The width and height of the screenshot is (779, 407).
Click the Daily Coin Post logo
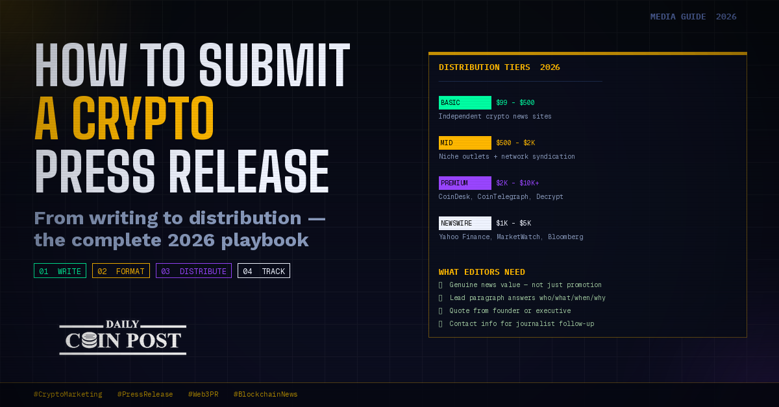click(123, 339)
